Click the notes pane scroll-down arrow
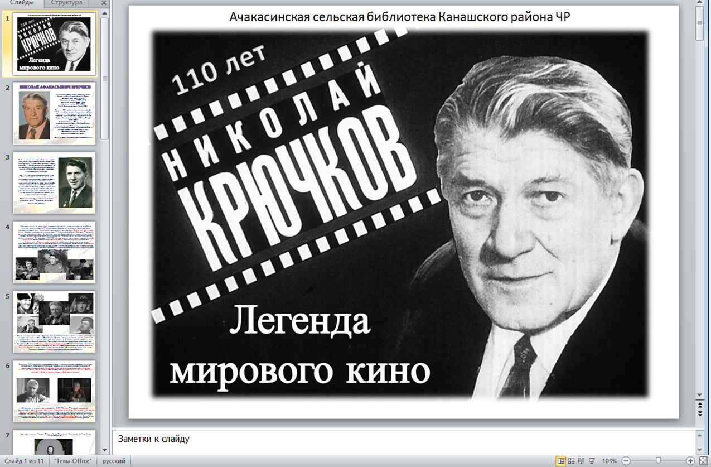The width and height of the screenshot is (711, 467). [x=700, y=450]
